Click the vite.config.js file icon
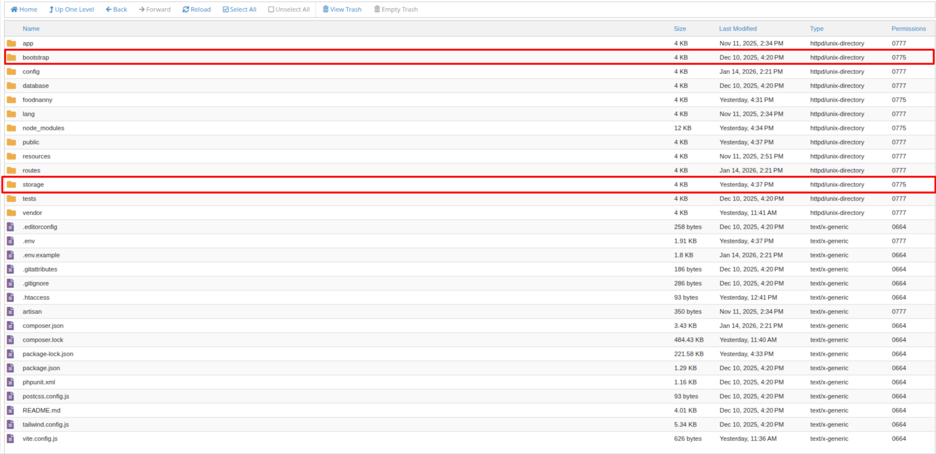Viewport: 936px width, 454px height. 10,439
